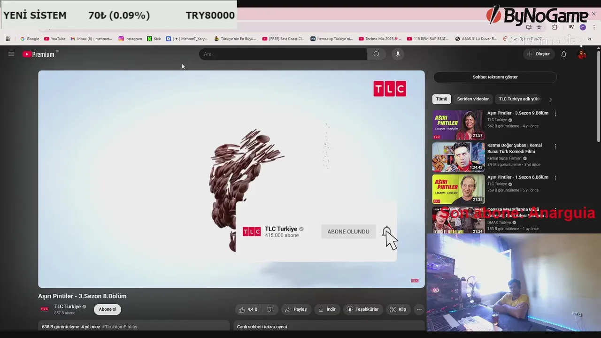This screenshot has height=338, width=601.
Task: Open the TLC Turkiye channel avatar
Action: [45, 309]
